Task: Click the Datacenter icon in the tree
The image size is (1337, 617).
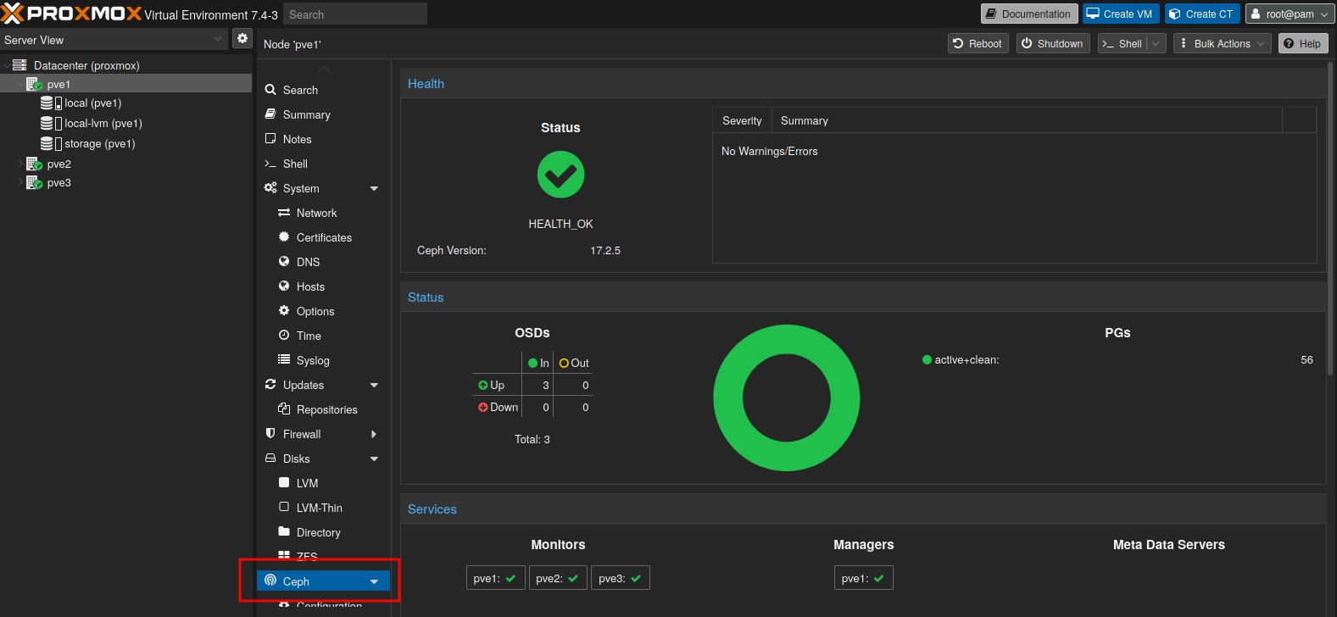Action: click(x=19, y=65)
